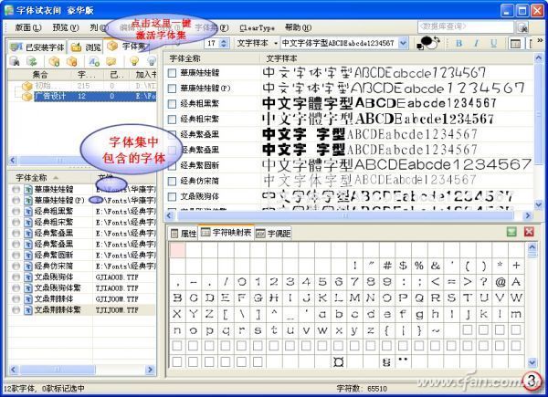Open the 帮助(H) menu
This screenshot has width=548, height=397.
298,27
